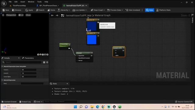Expand the green Fresnel parameter node chevron

click(69, 45)
